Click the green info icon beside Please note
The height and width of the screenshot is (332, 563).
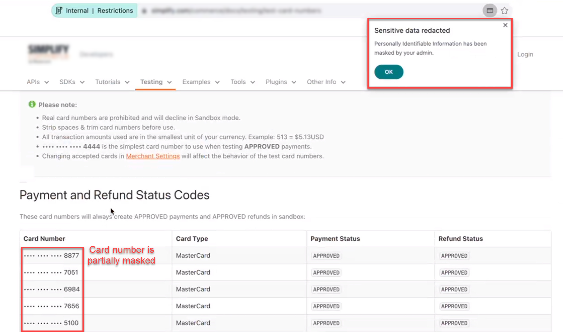(32, 104)
